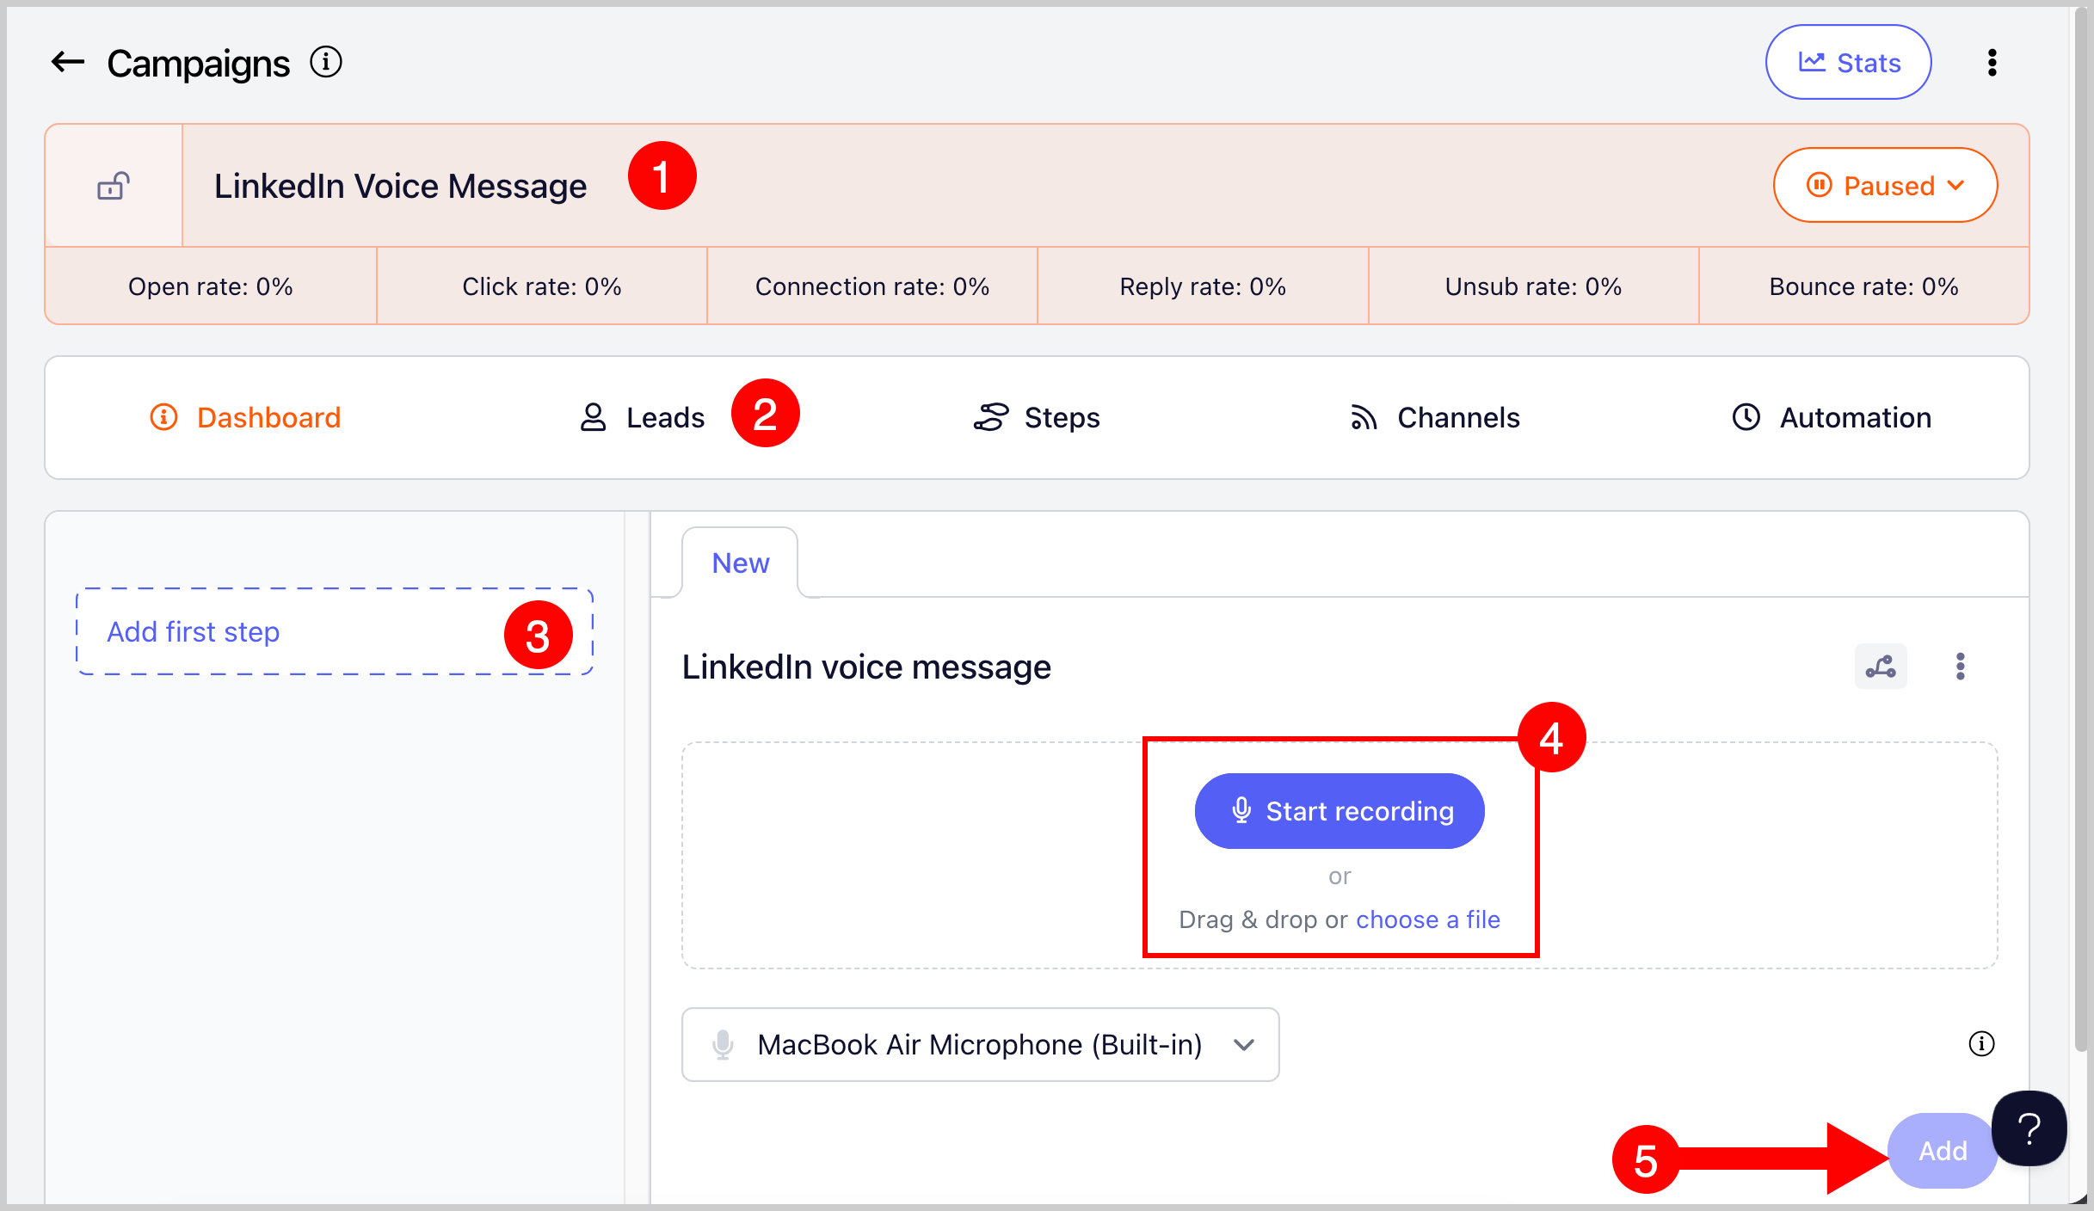Image resolution: width=2094 pixels, height=1211 pixels.
Task: Click the Add button
Action: tap(1943, 1151)
